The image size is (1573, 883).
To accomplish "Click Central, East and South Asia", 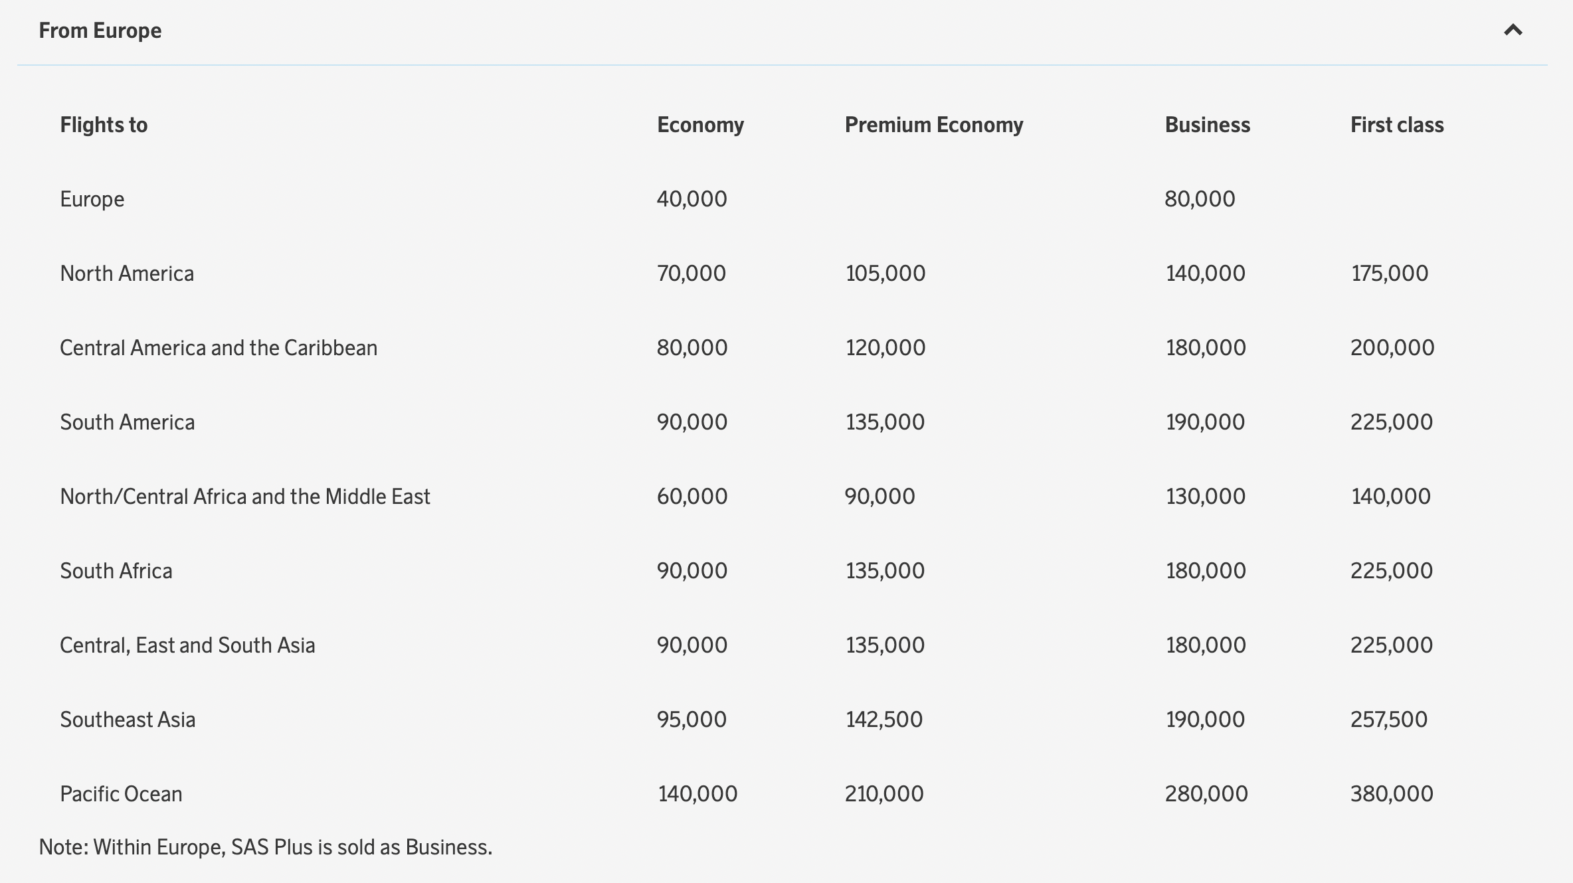I will pos(187,645).
